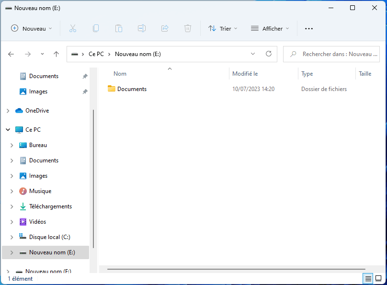This screenshot has width=387, height=285.
Task: Sort by the Type column header
Action: (x=307, y=74)
